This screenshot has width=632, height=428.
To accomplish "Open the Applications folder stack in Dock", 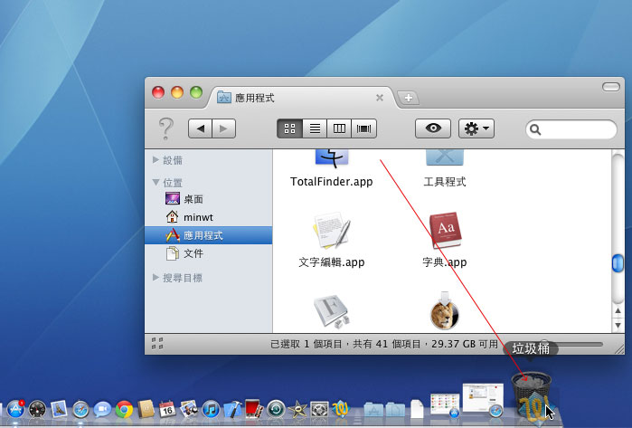I will 373,409.
